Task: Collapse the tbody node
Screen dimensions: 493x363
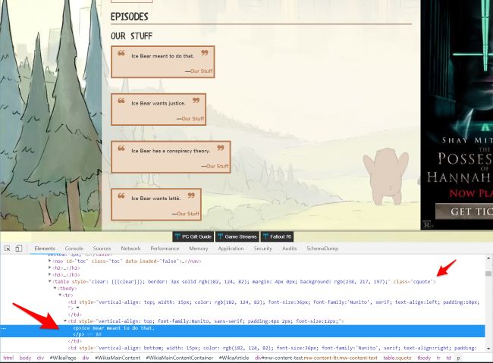Action: pos(55,288)
